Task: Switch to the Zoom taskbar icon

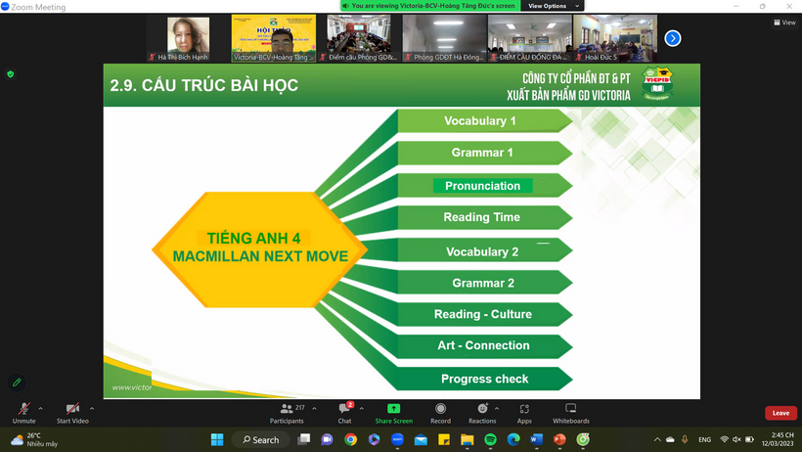Action: tap(397, 439)
